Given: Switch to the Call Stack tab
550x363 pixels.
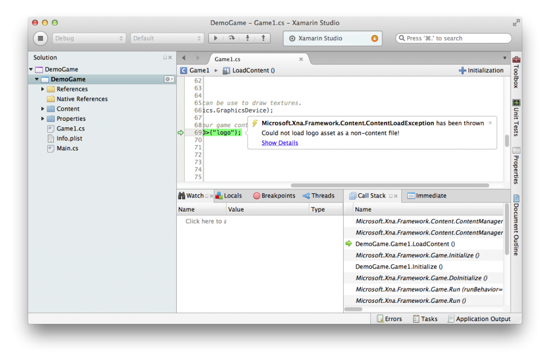Looking at the screenshot, I should pyautogui.click(x=367, y=195).
